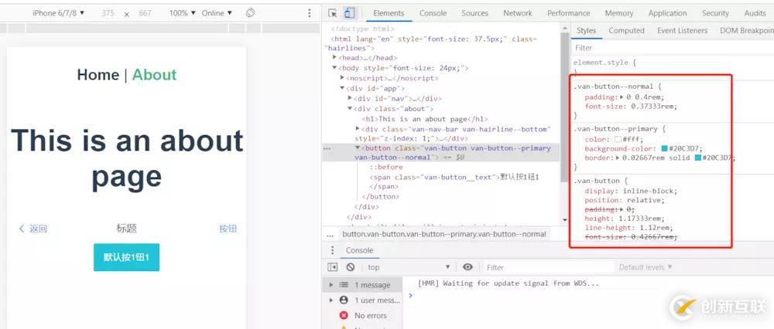
Task: Open the iPhone 6/7/8 device dropdown
Action: (x=58, y=13)
